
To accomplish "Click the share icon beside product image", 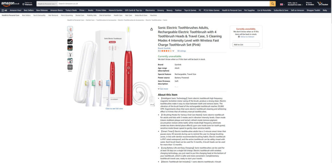I will [x=151, y=29].
